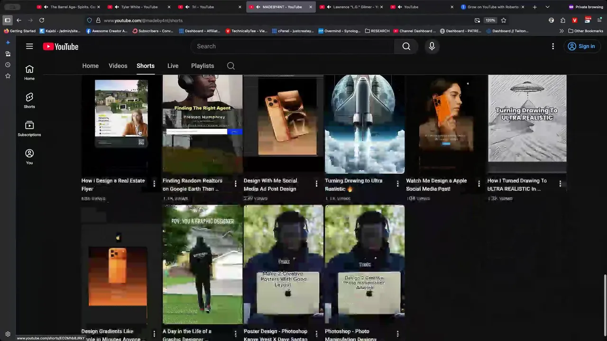The image size is (607, 341).
Task: Reload the page with the refresh icon
Action: click(42, 20)
